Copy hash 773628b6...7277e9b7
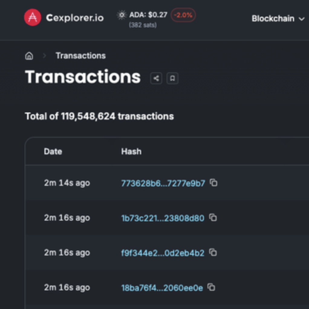 point(214,183)
